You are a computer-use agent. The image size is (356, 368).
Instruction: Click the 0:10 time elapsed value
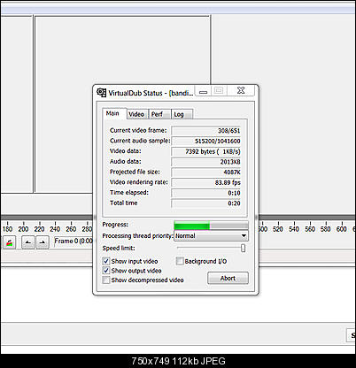coord(234,193)
